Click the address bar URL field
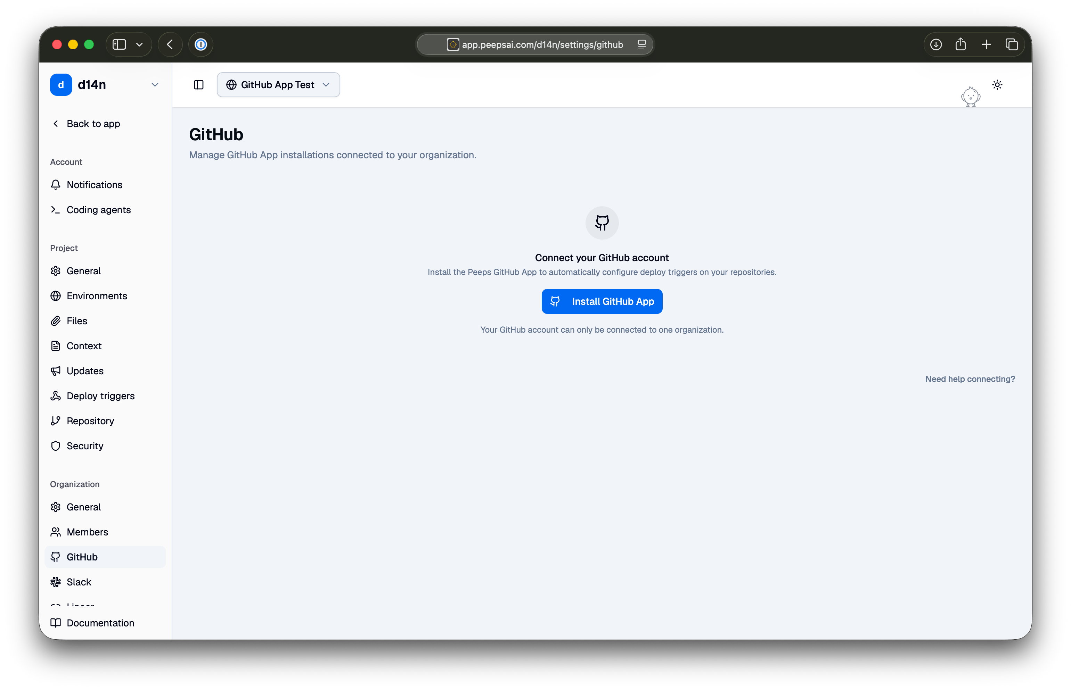This screenshot has height=691, width=1071. (x=534, y=44)
